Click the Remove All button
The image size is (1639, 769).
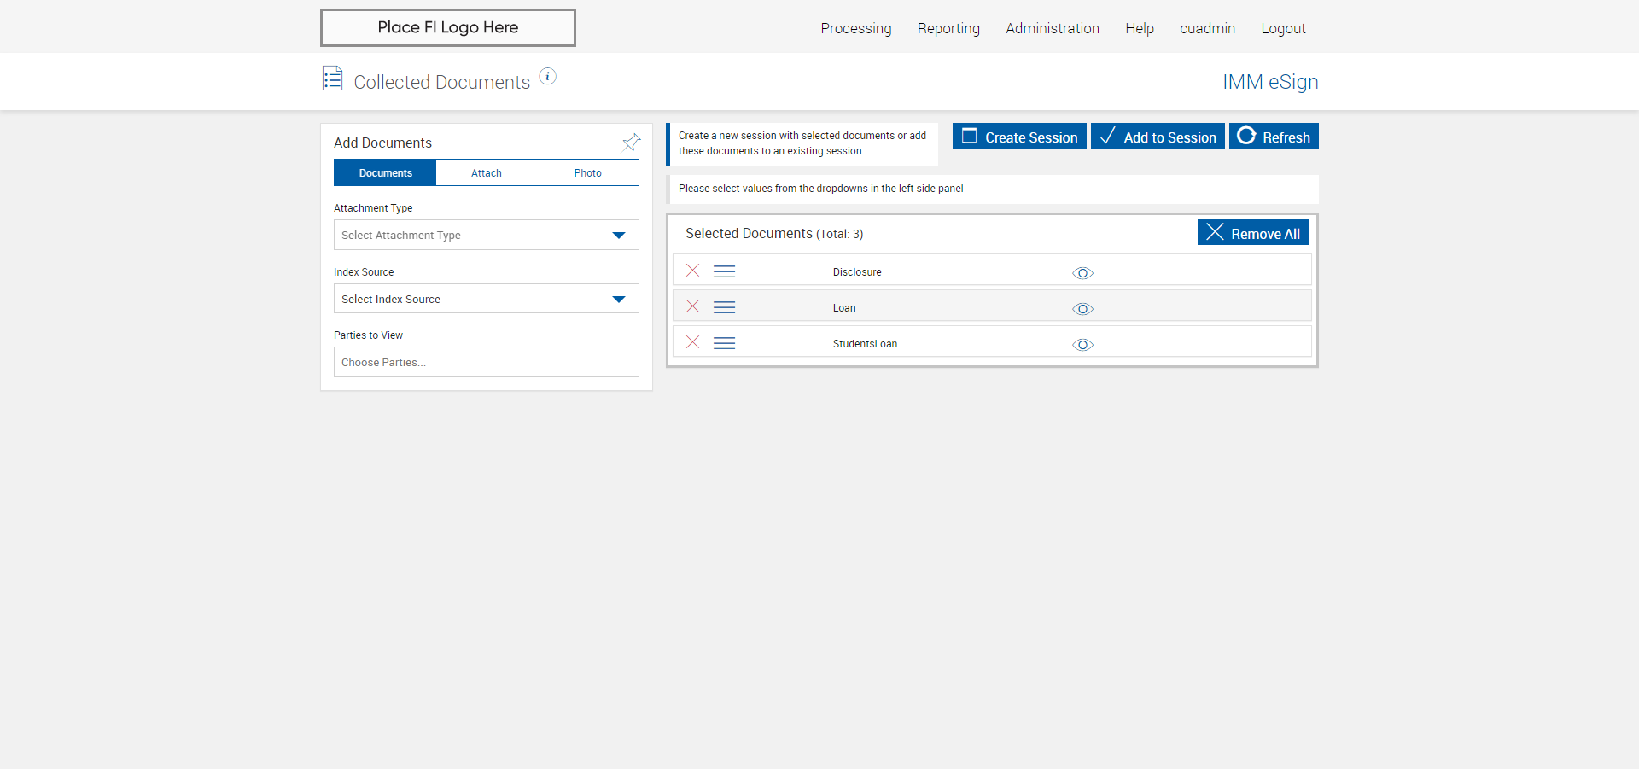1252,233
